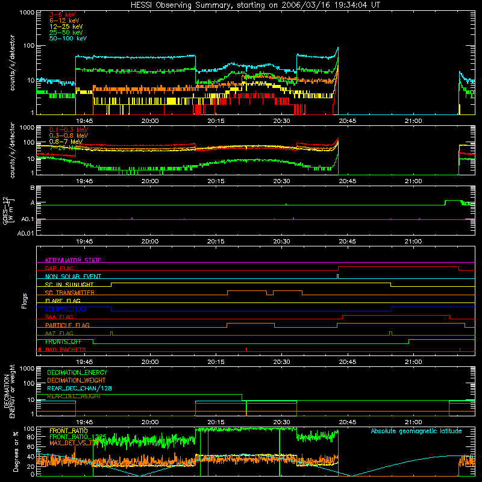
Task: Select the "FLARE_FLAG" label
Action: [x=63, y=301]
